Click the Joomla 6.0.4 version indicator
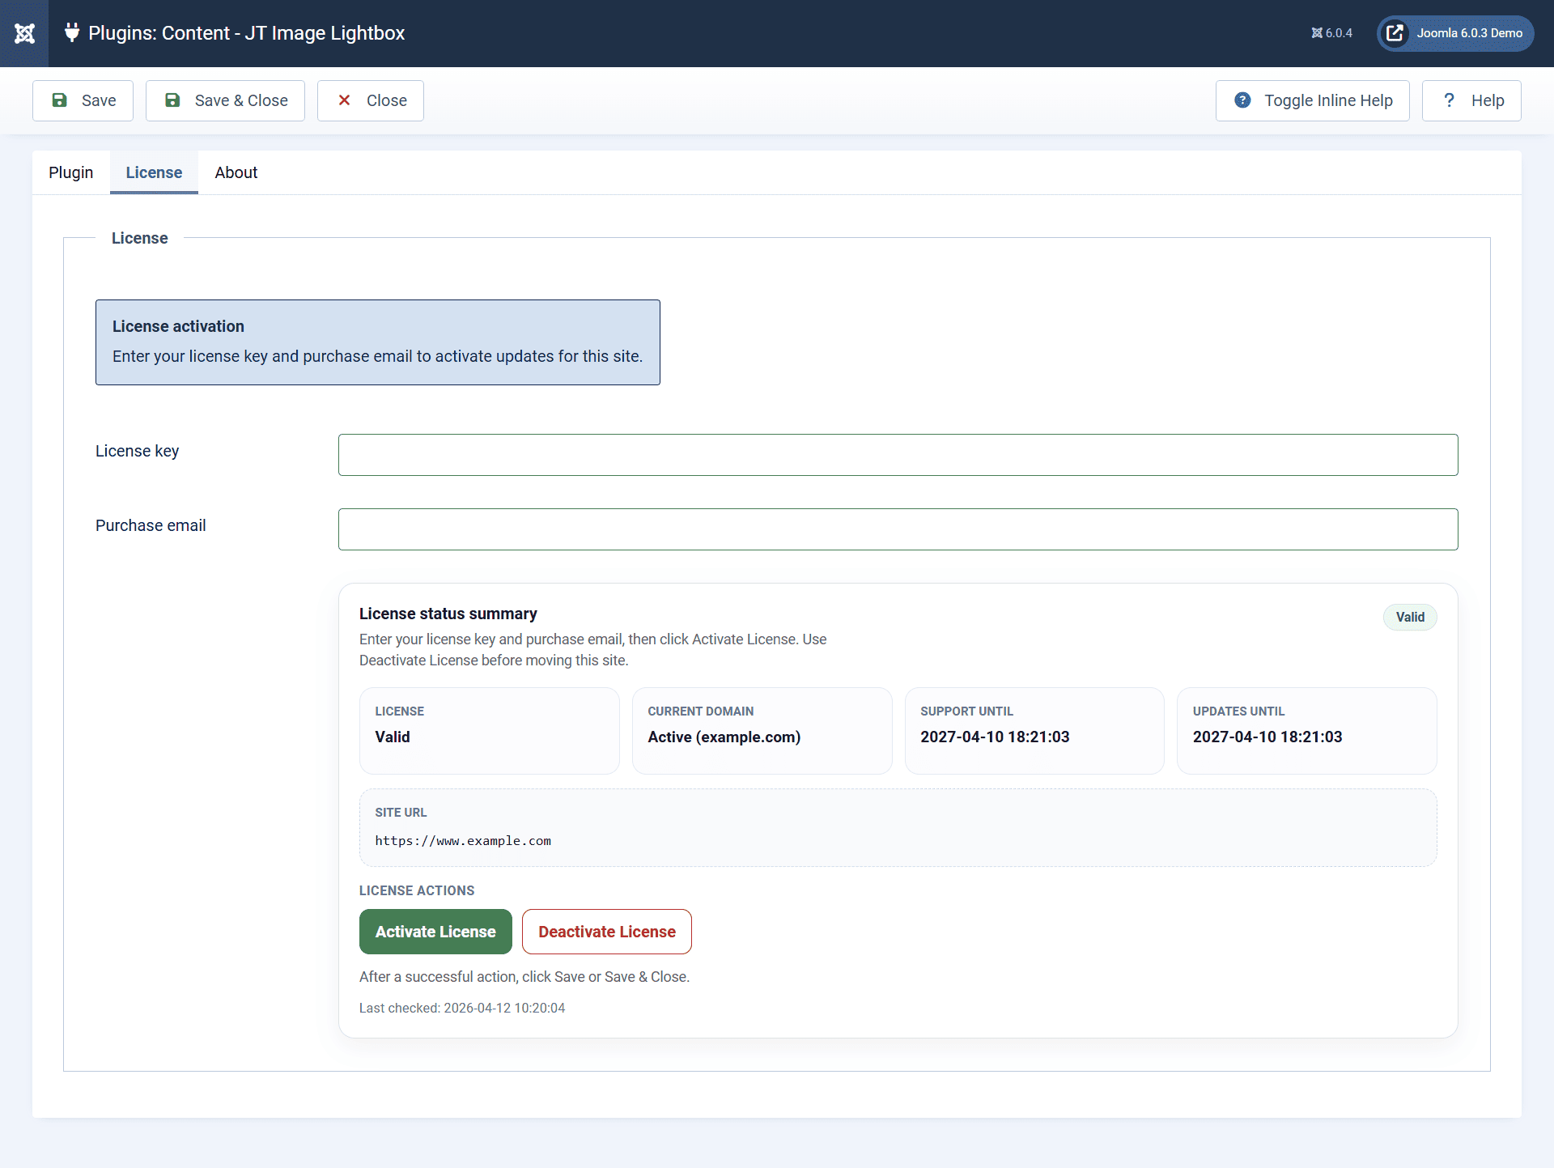Image resolution: width=1554 pixels, height=1168 pixels. (1331, 33)
